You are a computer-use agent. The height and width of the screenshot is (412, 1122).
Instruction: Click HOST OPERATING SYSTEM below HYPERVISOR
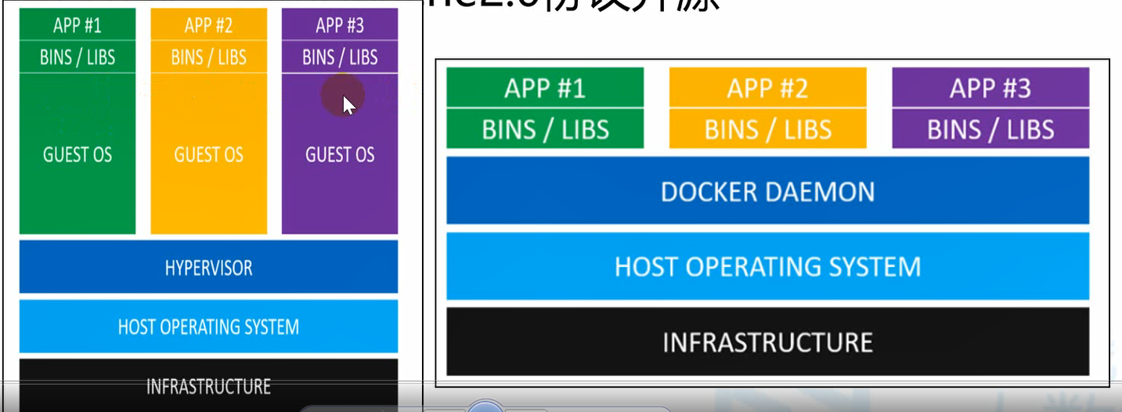click(x=208, y=326)
